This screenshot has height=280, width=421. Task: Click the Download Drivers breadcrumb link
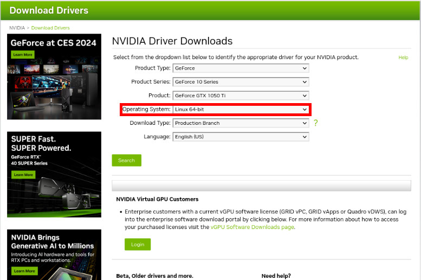(50, 28)
